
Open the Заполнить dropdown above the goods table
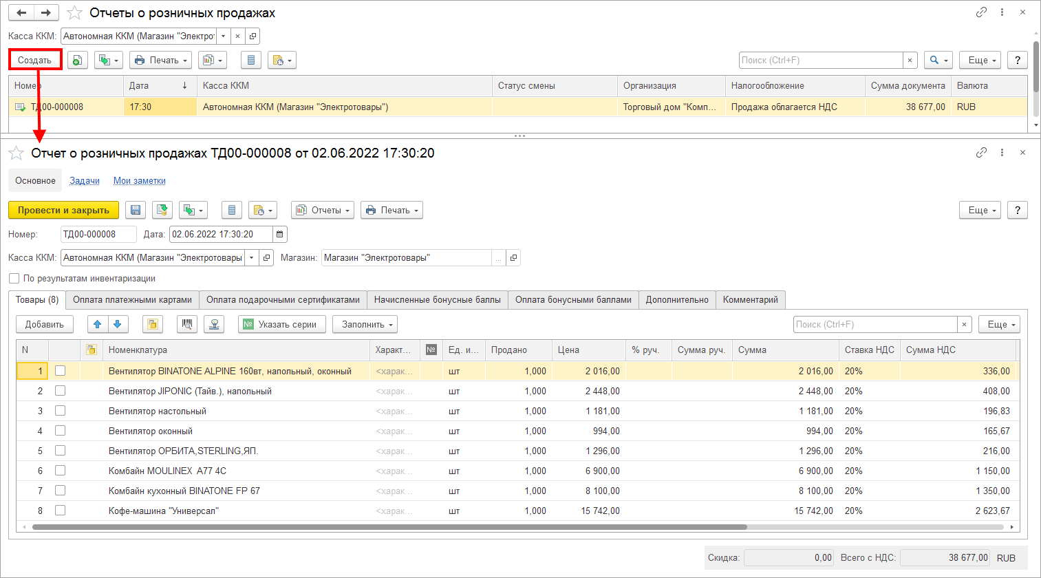point(365,325)
